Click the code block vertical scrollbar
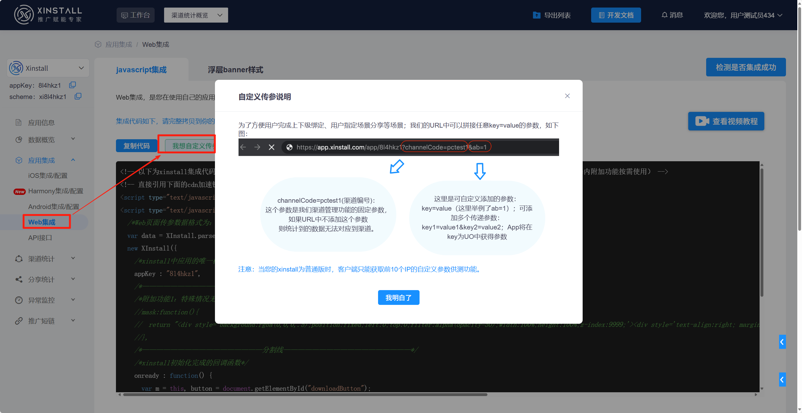The height and width of the screenshot is (413, 802). (762, 233)
